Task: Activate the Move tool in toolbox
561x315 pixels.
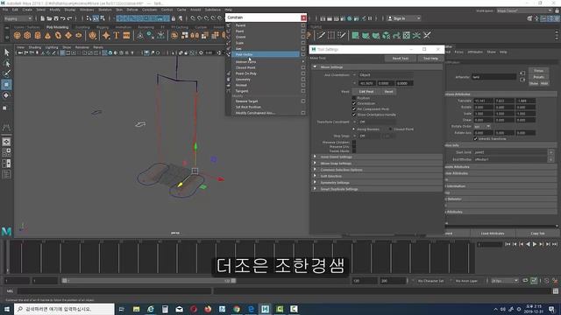Action: (x=6, y=85)
